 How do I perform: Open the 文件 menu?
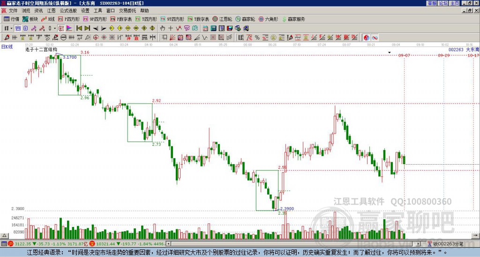pyautogui.click(x=13, y=11)
